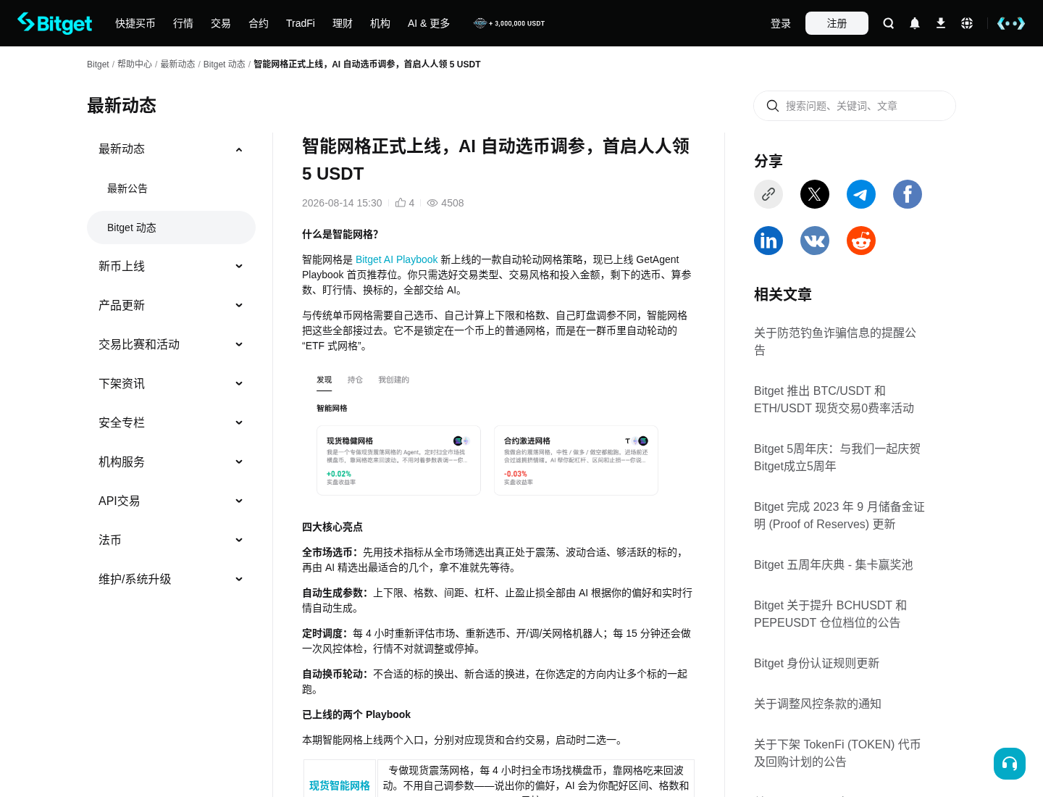The width and height of the screenshot is (1043, 797).
Task: Click the 登录 login link
Action: click(x=781, y=23)
